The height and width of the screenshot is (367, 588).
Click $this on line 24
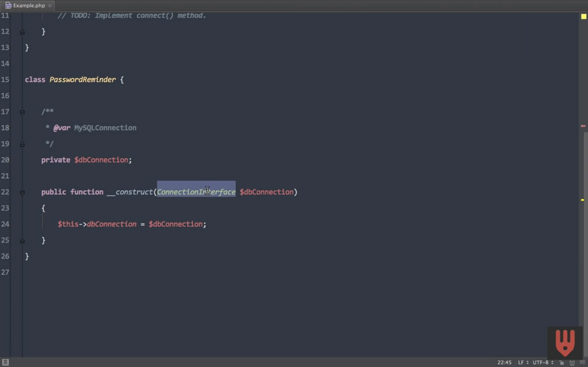coord(68,224)
